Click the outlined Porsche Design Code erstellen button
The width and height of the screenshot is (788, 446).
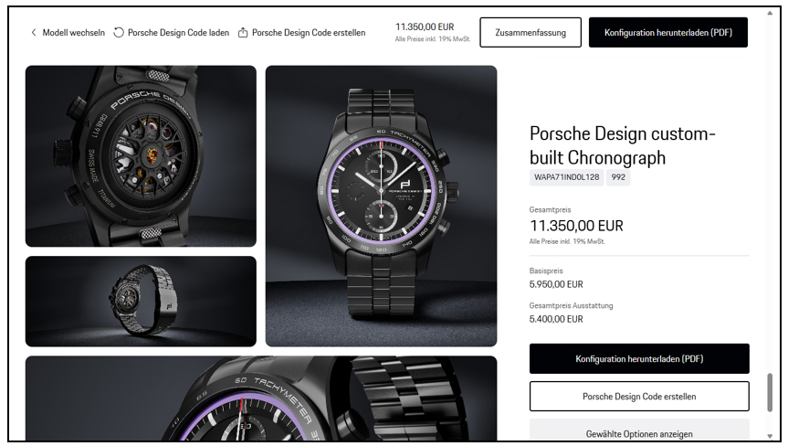[639, 397]
